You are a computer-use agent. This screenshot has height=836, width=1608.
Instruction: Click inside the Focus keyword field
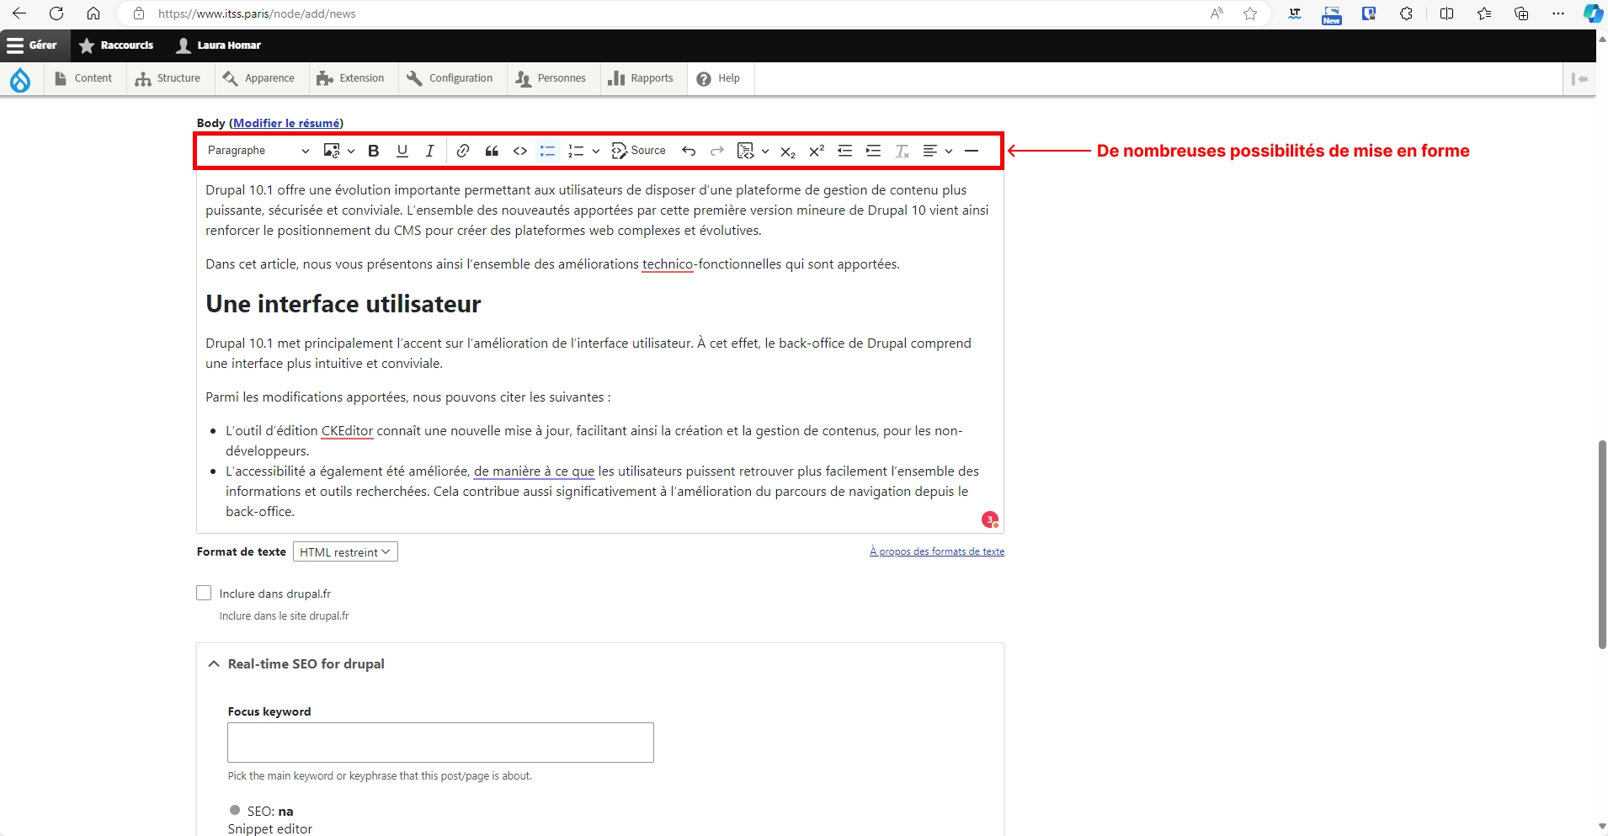(x=440, y=743)
